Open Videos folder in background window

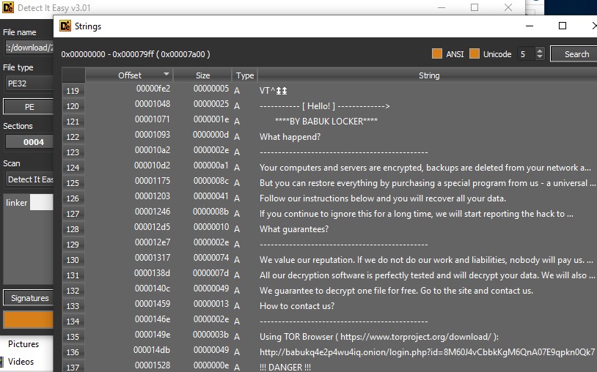tap(21, 361)
